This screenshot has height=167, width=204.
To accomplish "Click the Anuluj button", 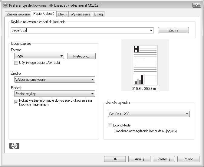I will click(139, 159).
